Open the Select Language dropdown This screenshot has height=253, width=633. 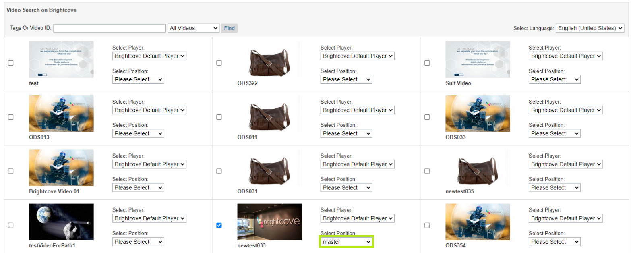coord(590,28)
